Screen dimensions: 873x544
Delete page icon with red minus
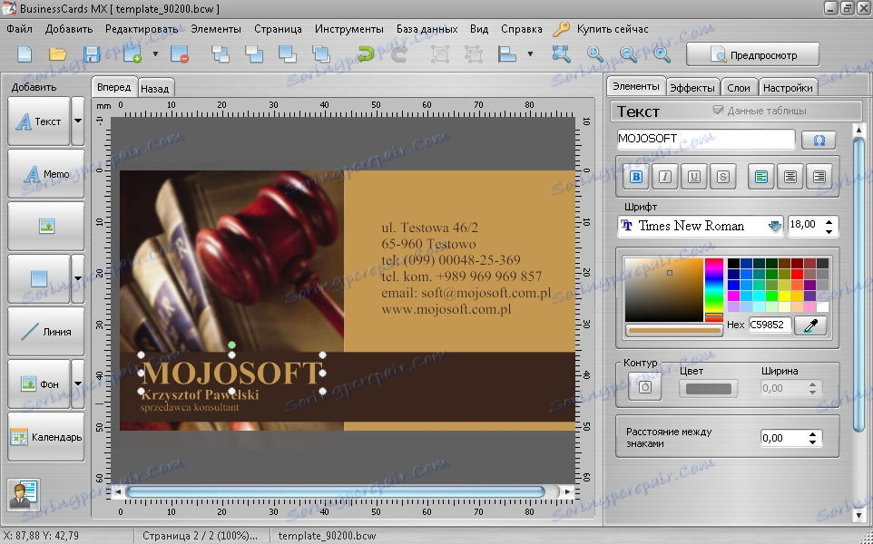coord(180,54)
